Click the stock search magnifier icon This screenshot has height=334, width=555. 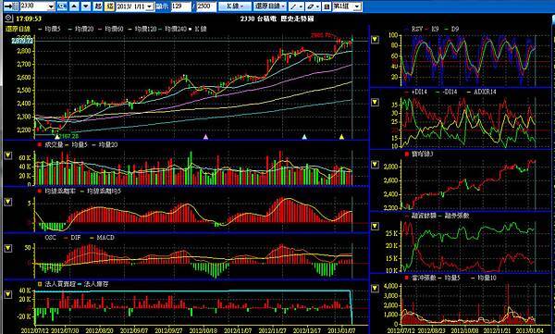click(x=62, y=6)
